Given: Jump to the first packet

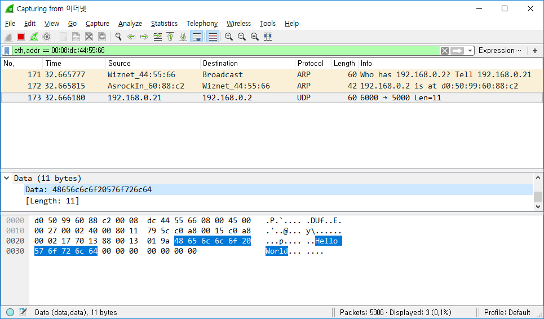Looking at the screenshot, I should point(170,37).
